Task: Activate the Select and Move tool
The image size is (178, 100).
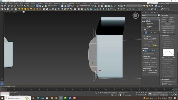Action: [x=37, y=6]
